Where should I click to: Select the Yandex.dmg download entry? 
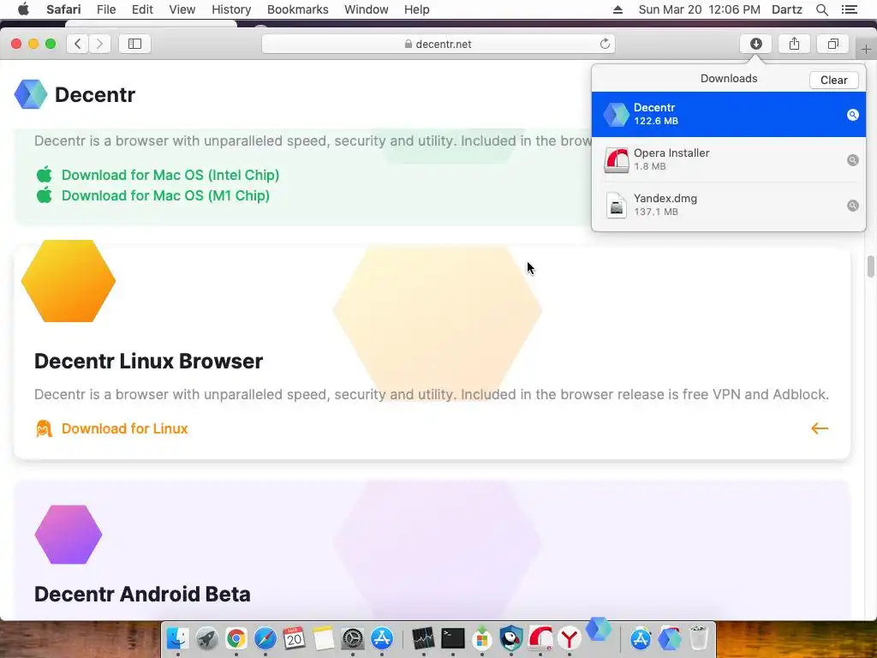[728, 206]
